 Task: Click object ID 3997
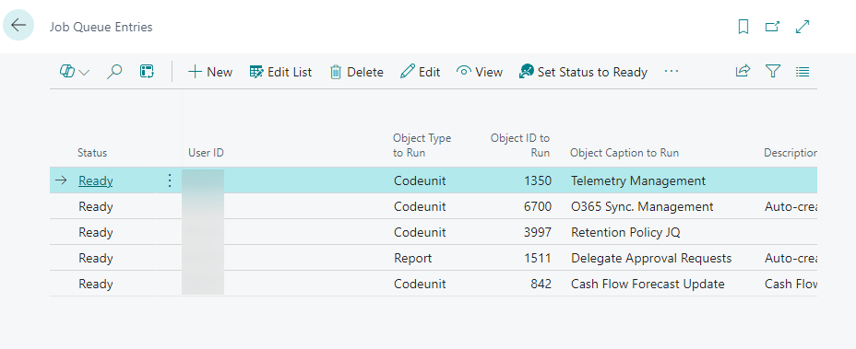[537, 232]
